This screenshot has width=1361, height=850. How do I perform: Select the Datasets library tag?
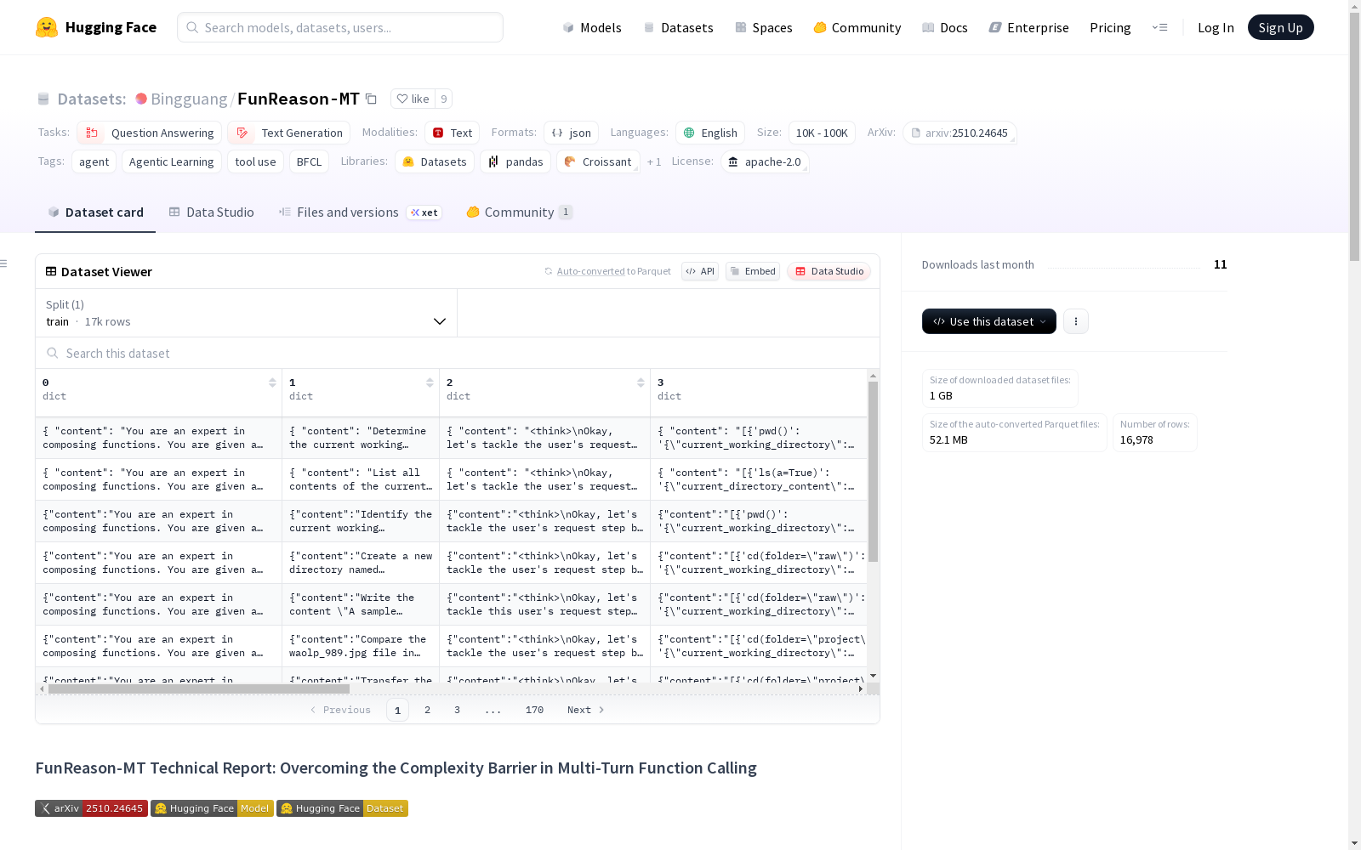[435, 161]
